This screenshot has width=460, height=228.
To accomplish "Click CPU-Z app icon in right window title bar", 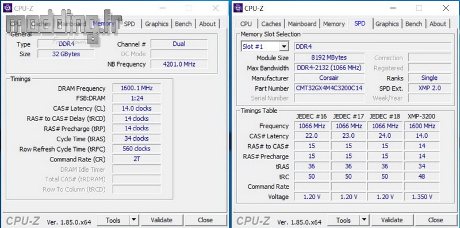I will click(x=238, y=8).
